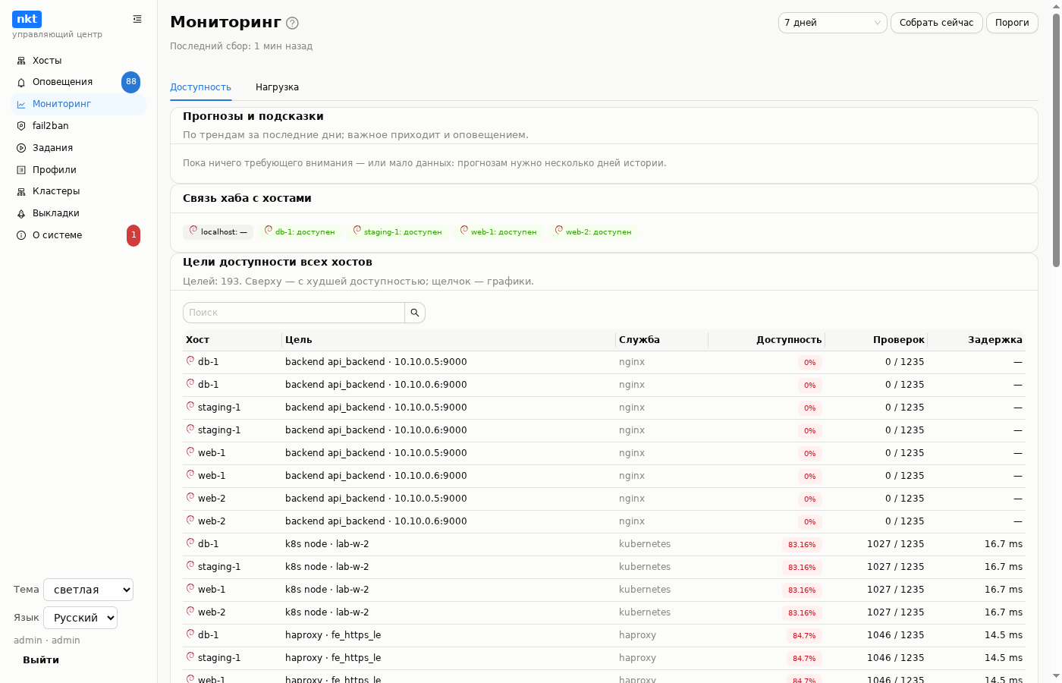Click the shield icon for fail2ban

click(21, 126)
